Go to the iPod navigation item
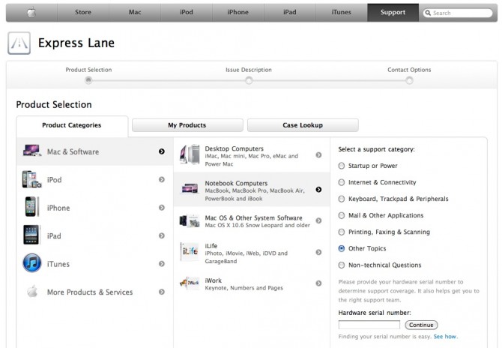Screen dimensions: 502x348 (x=187, y=13)
